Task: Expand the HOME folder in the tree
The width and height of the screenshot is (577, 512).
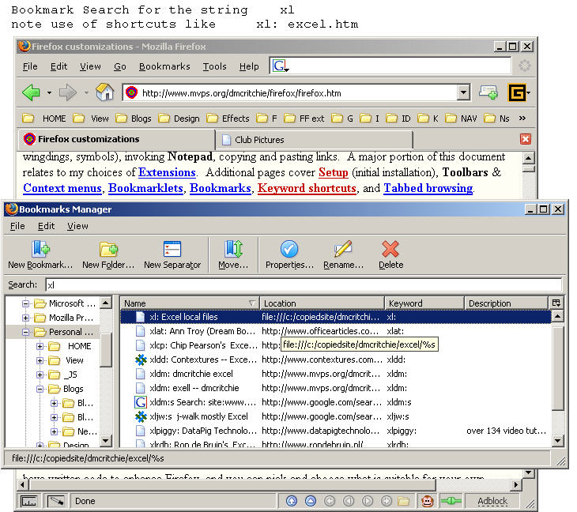Action: [40, 346]
